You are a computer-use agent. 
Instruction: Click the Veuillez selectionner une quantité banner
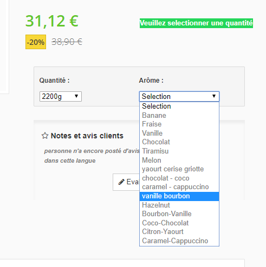[x=196, y=23]
